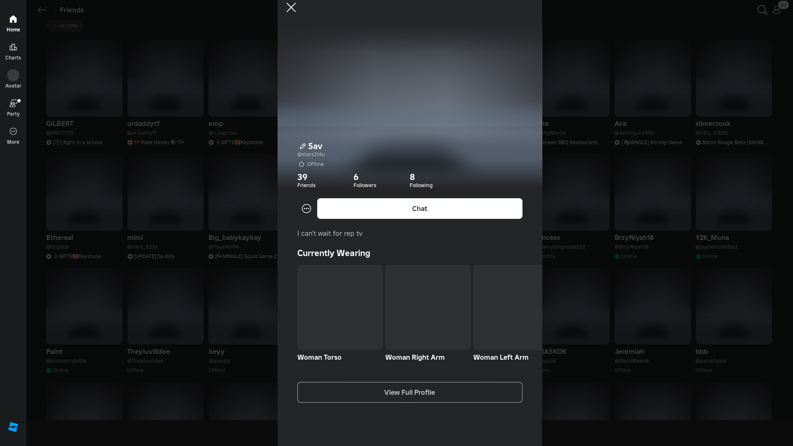Open notifications icon with badge 60
The height and width of the screenshot is (446, 793).
click(x=777, y=10)
